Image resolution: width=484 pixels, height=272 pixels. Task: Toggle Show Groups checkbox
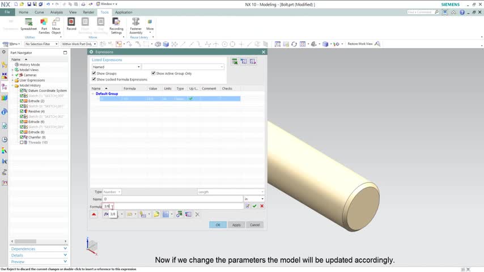94,73
